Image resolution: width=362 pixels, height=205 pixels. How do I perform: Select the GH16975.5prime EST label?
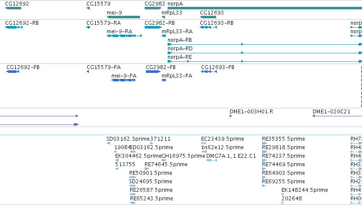(183, 156)
